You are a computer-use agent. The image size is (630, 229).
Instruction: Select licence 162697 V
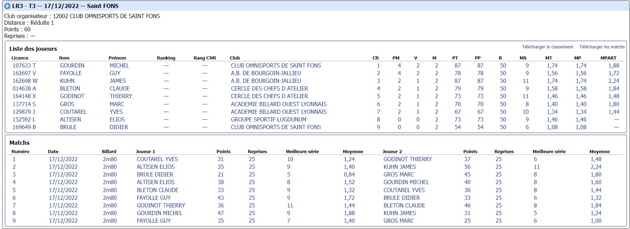click(24, 73)
